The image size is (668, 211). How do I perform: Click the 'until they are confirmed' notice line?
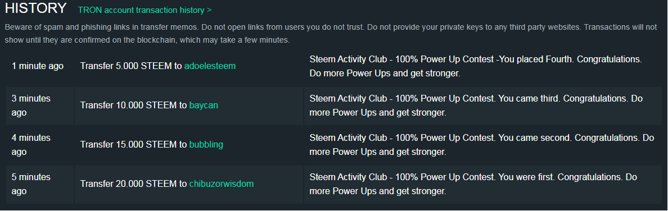tap(147, 41)
